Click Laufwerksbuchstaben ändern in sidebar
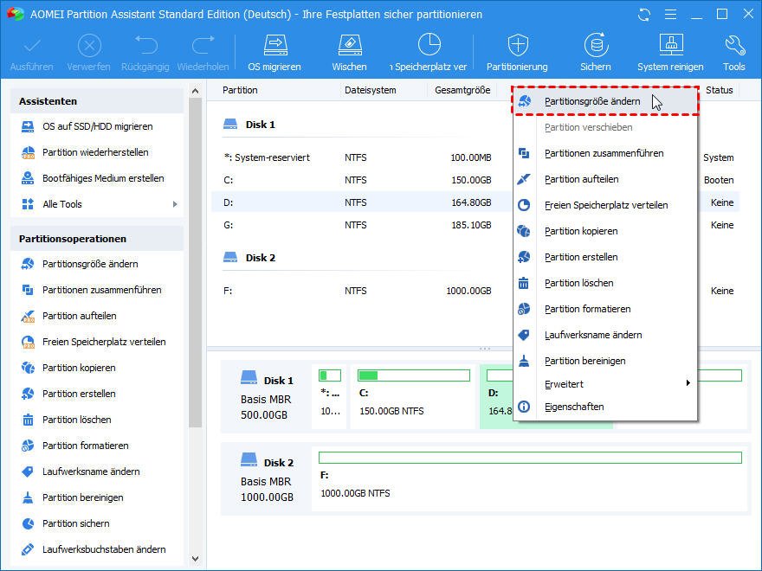762x571 pixels. click(x=104, y=549)
